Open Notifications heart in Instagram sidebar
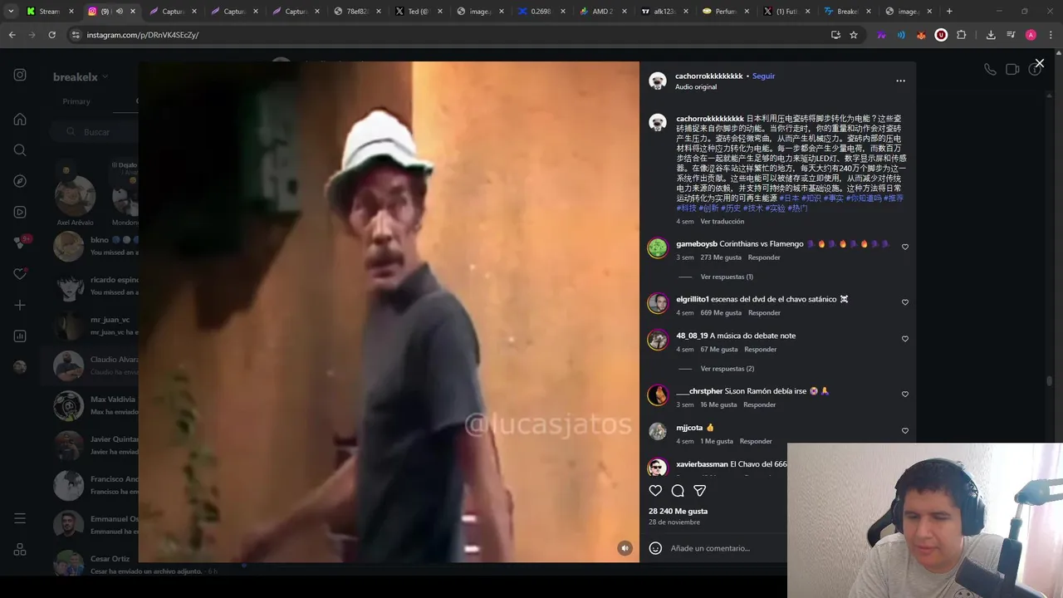Image resolution: width=1063 pixels, height=598 pixels. (x=20, y=274)
